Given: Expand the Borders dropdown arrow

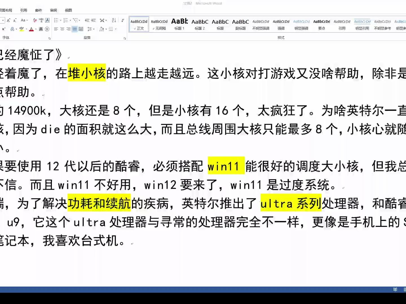Looking at the screenshot, I should click(116, 29).
